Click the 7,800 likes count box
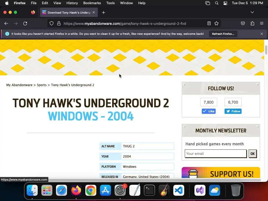The image size is (268, 201). [209, 102]
